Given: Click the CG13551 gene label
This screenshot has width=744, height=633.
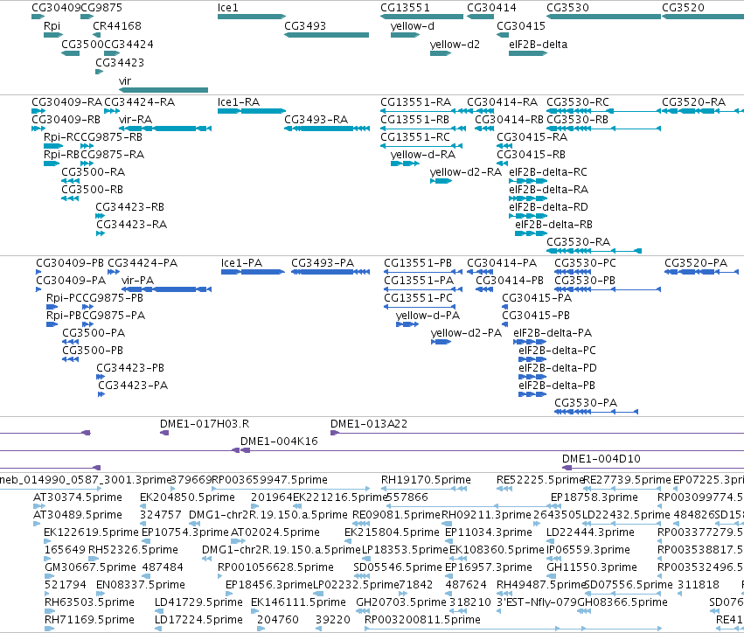Looking at the screenshot, I should (x=405, y=8).
